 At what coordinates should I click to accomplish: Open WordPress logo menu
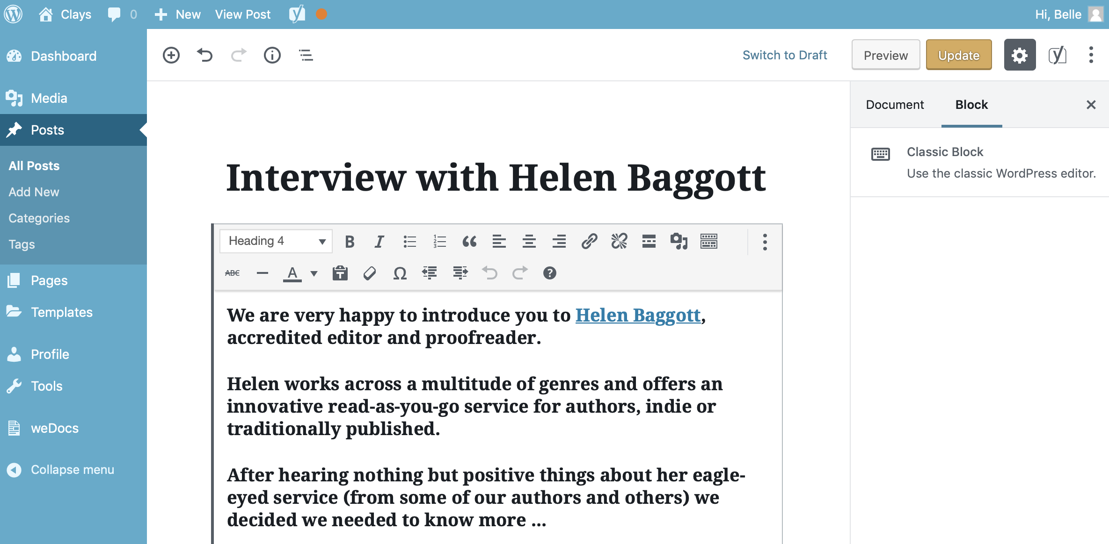(14, 14)
